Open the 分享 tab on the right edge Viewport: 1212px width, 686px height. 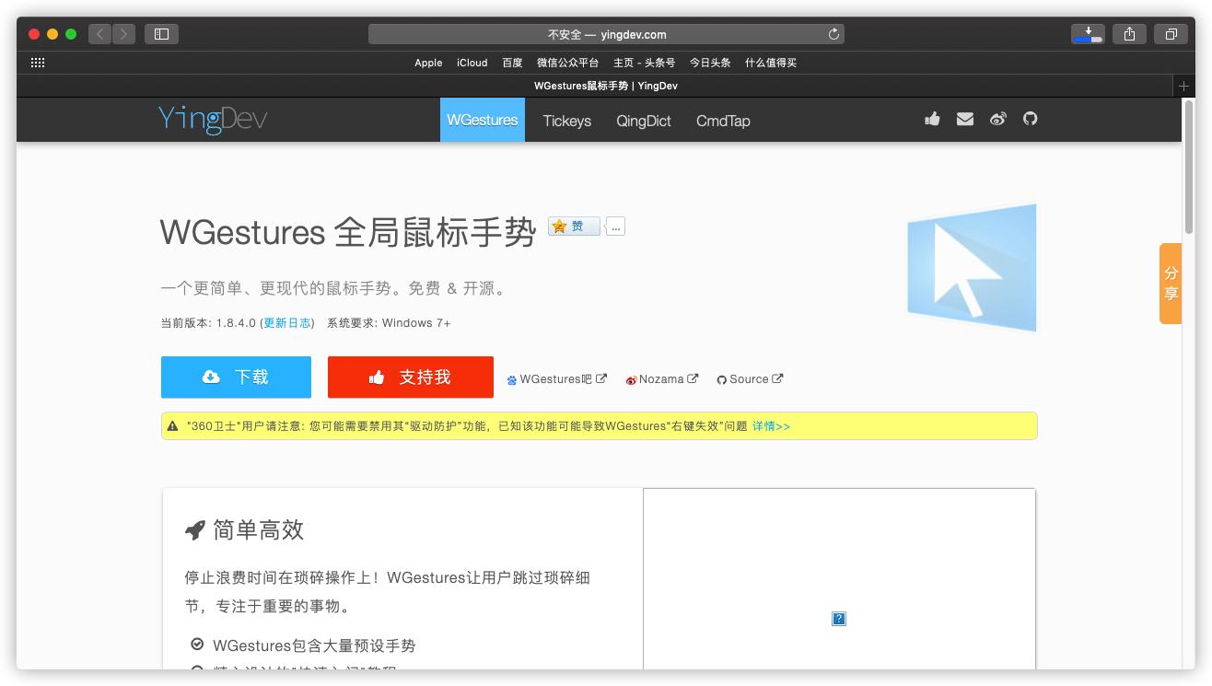(x=1171, y=283)
